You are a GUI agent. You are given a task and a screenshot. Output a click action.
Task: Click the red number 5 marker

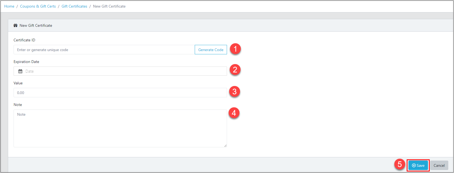(x=400, y=164)
